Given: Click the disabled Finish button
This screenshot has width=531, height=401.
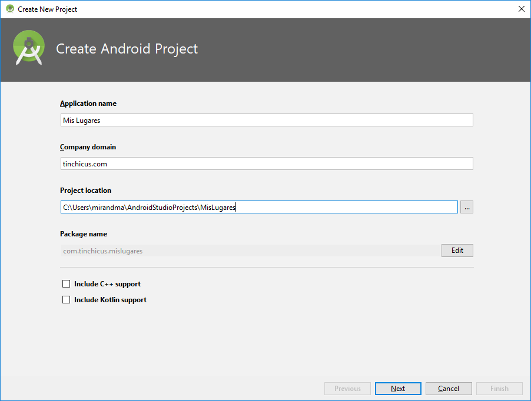Looking at the screenshot, I should click(499, 388).
